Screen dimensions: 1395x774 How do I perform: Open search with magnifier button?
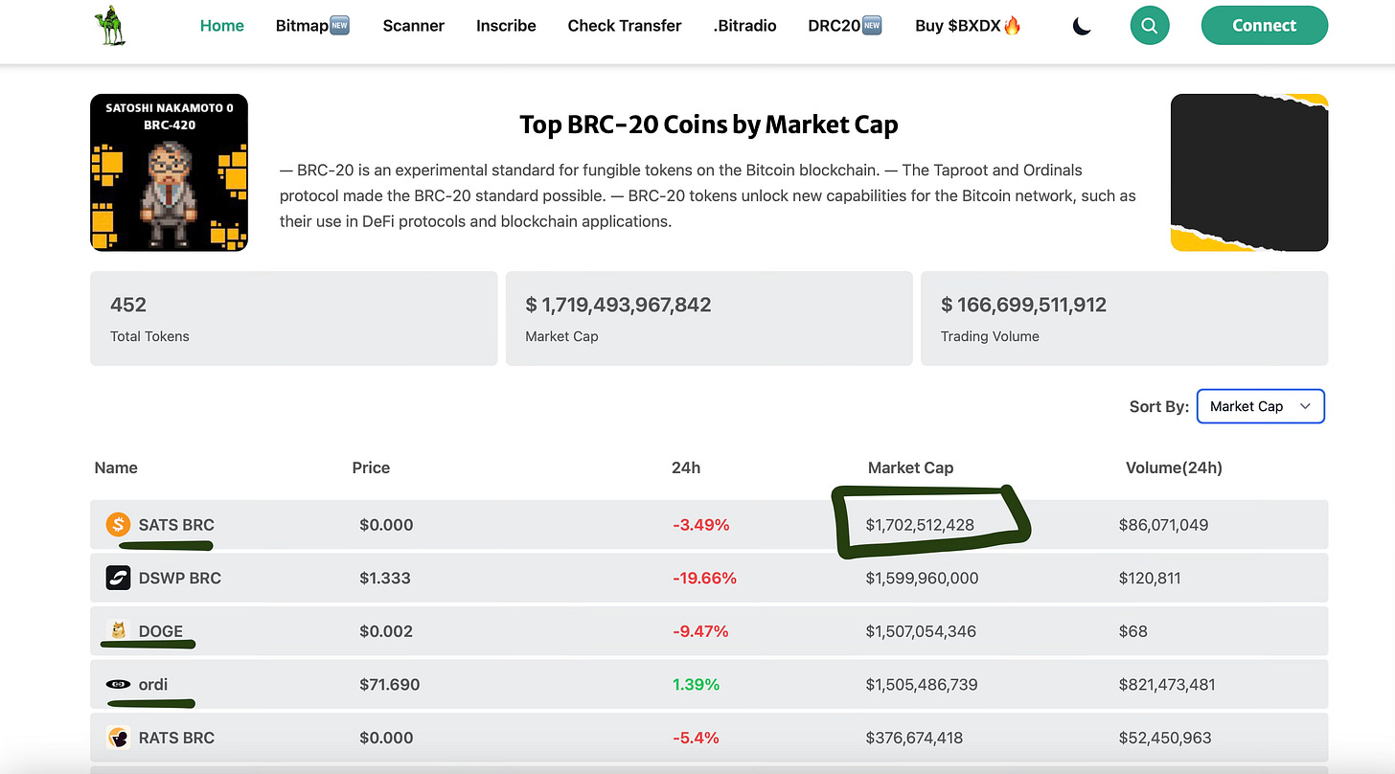click(1150, 26)
